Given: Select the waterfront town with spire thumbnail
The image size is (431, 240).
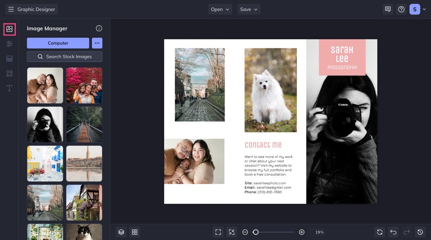Looking at the screenshot, I should point(84,163).
